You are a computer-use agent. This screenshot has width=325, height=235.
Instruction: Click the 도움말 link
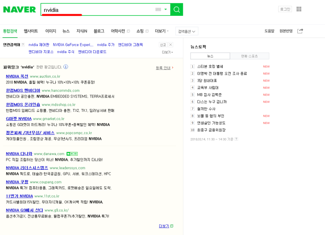[x=269, y=31]
